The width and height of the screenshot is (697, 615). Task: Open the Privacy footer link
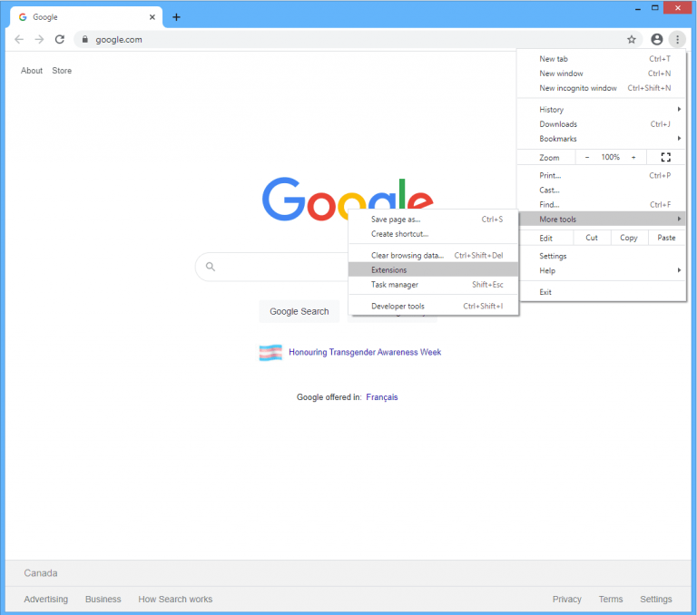(x=566, y=599)
